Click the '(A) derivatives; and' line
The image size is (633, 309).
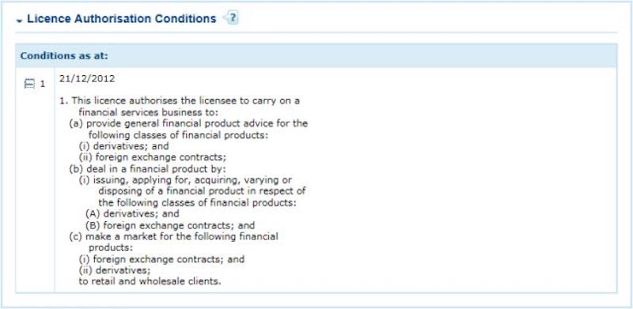[132, 213]
